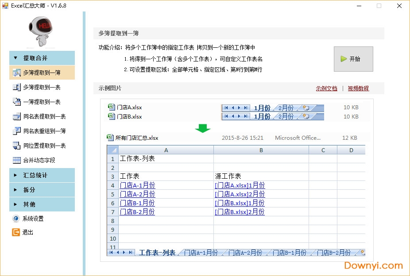
Task: Open the 视频教程 video tutorial link
Action: [358, 88]
